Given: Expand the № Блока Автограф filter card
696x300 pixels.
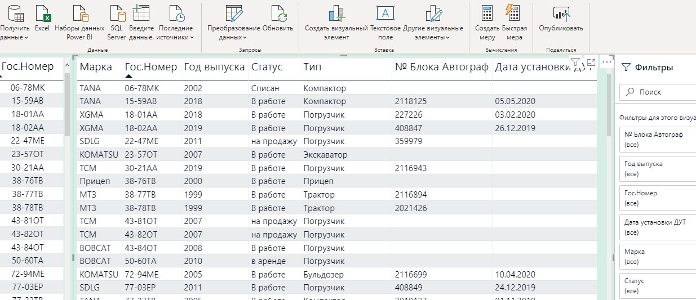Looking at the screenshot, I should point(658,140).
